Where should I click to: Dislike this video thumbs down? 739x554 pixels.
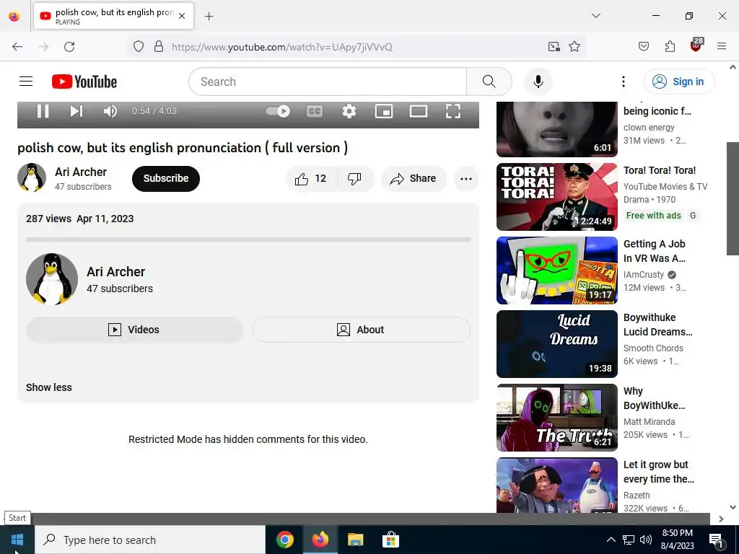coord(354,179)
